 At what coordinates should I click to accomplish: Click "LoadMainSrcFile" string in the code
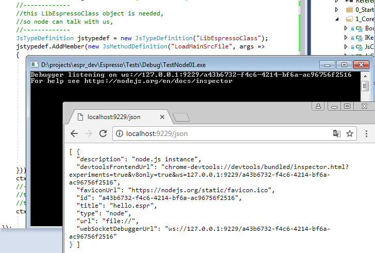pyautogui.click(x=201, y=46)
